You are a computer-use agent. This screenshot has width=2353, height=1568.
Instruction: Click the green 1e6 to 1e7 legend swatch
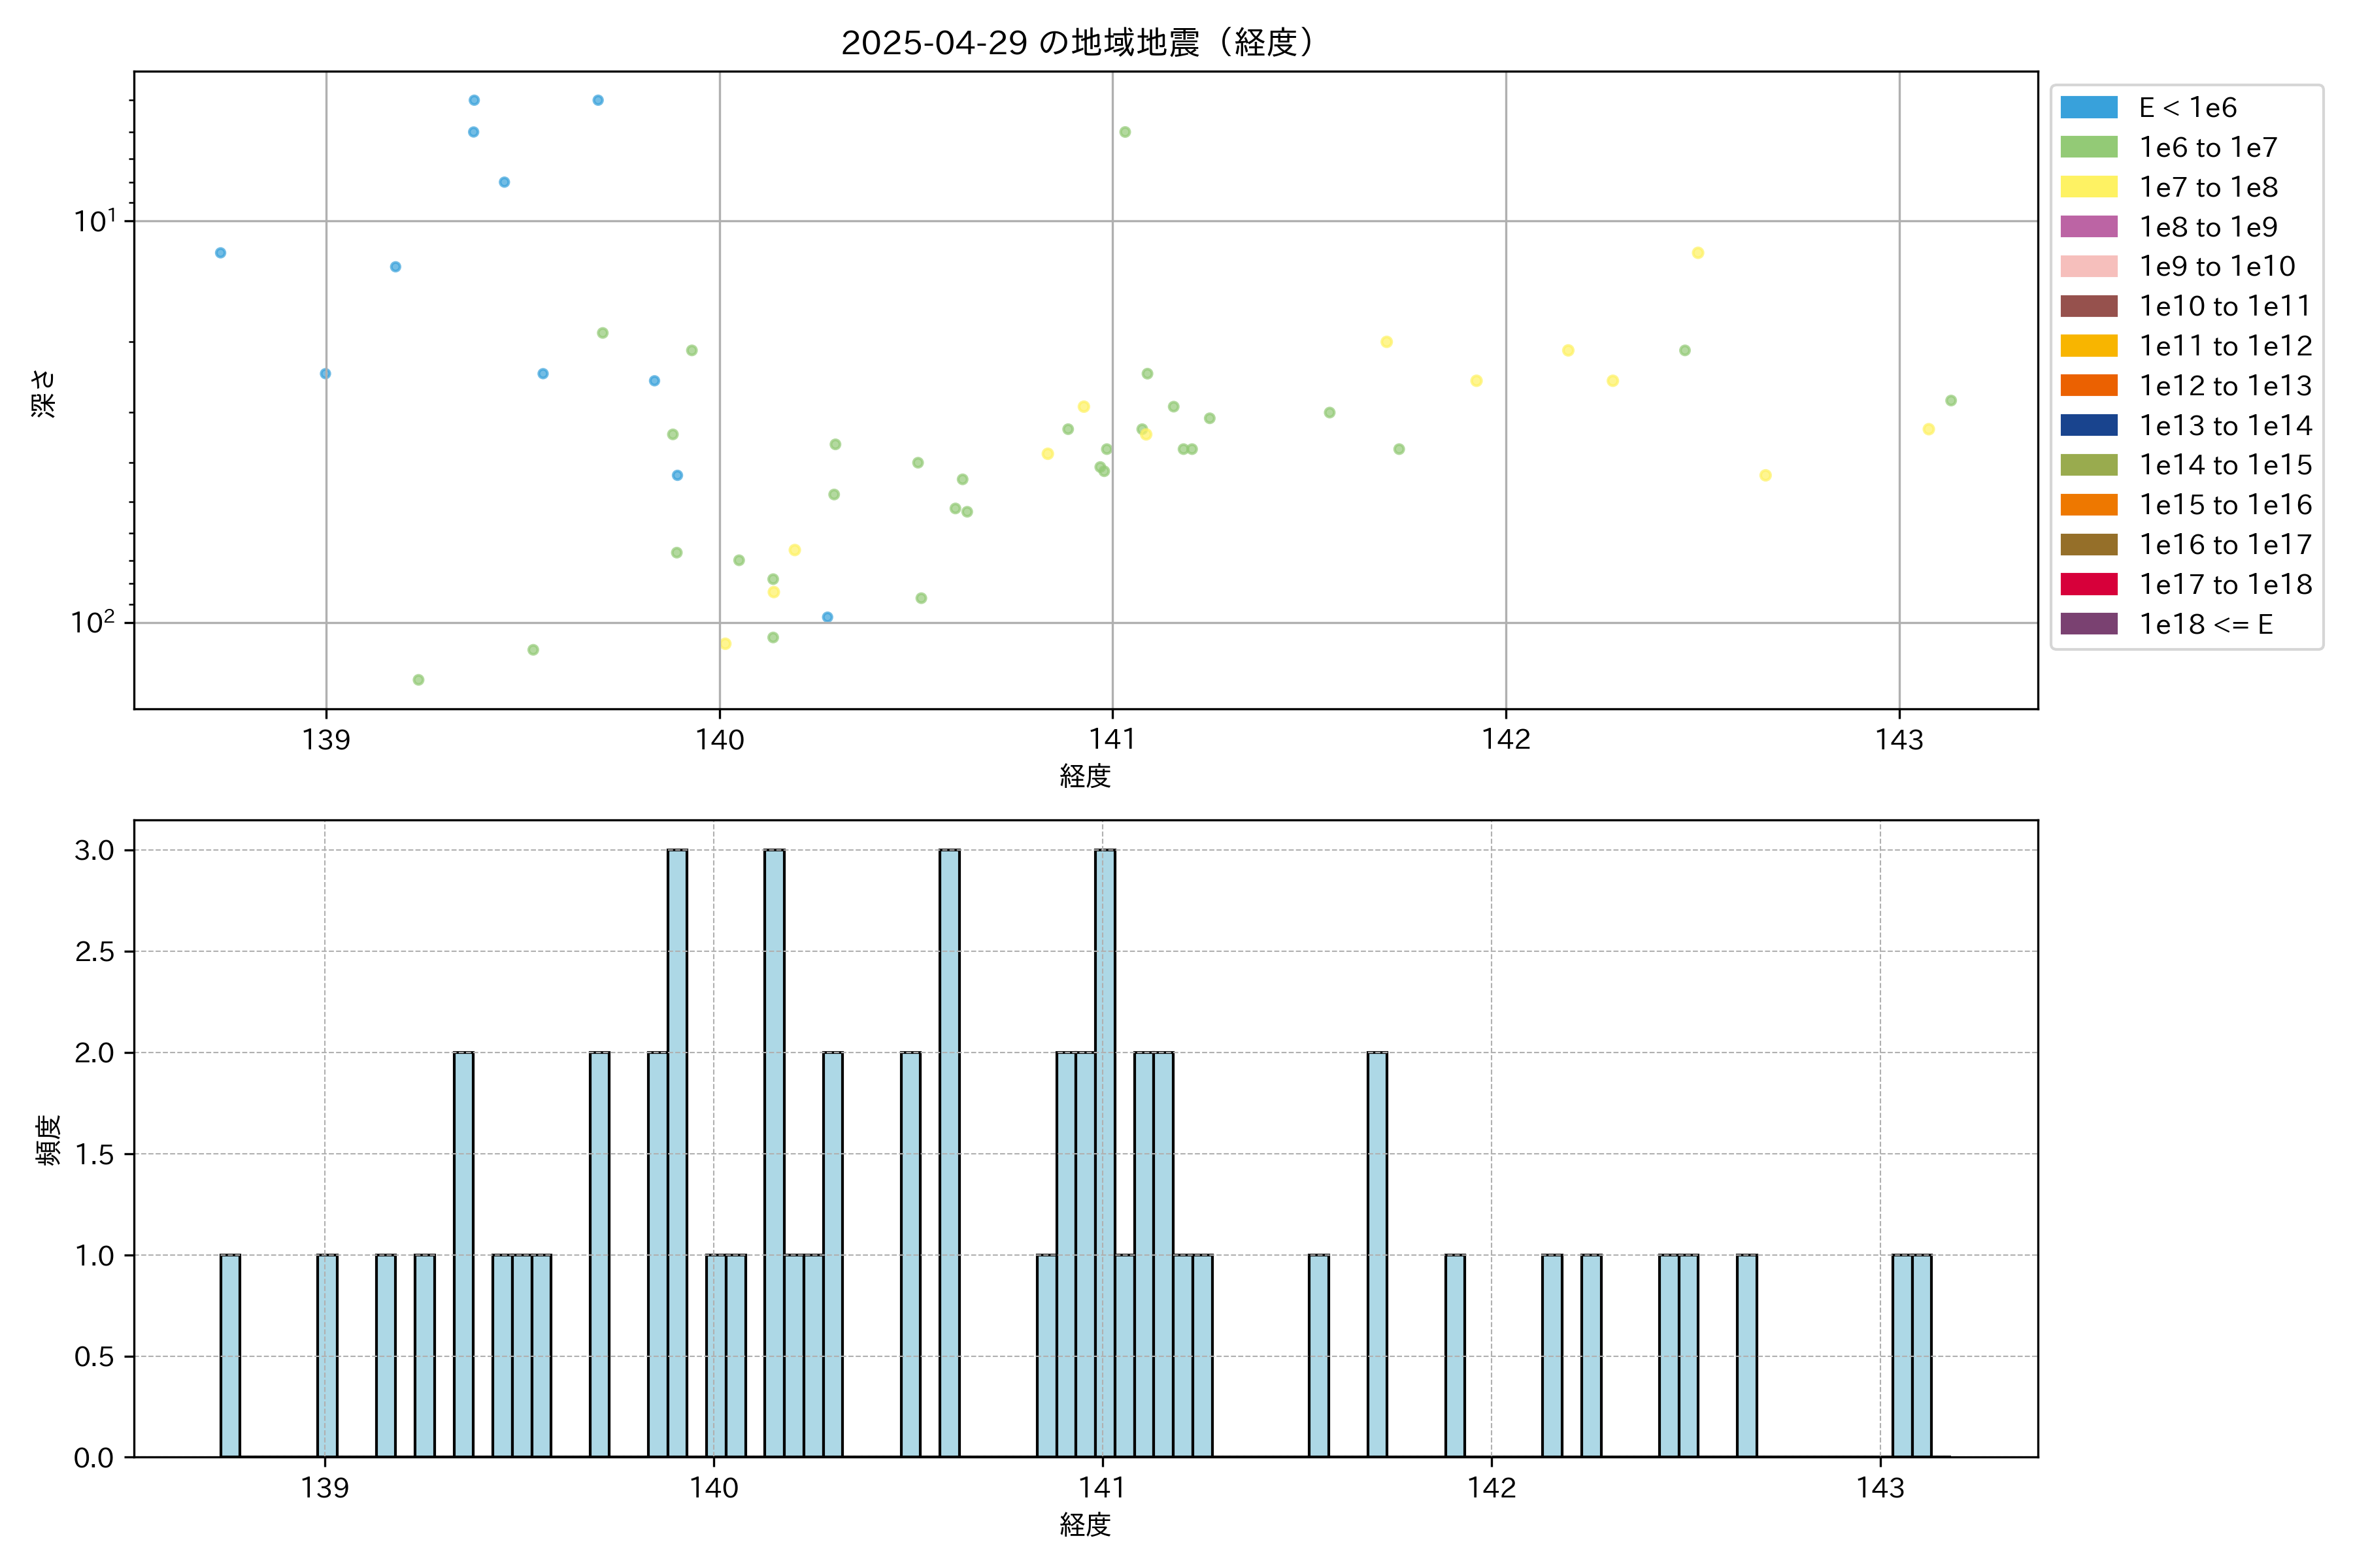(2088, 148)
